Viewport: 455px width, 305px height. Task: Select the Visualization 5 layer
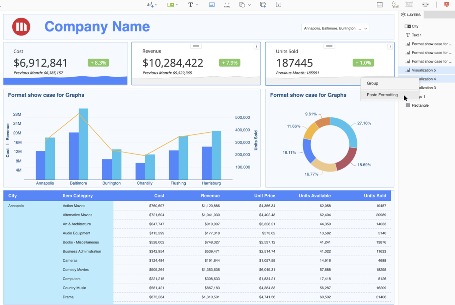(x=424, y=70)
